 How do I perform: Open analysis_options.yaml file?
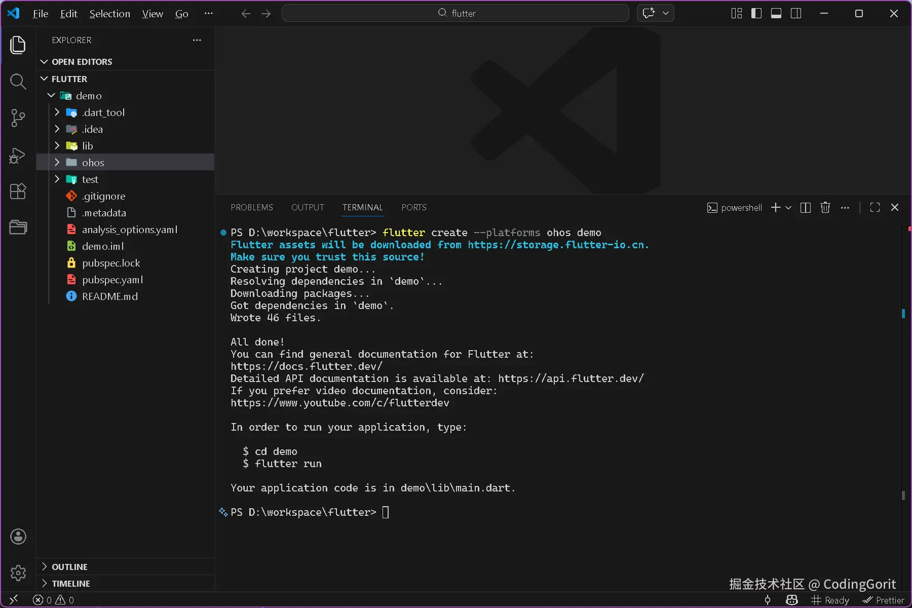point(127,230)
